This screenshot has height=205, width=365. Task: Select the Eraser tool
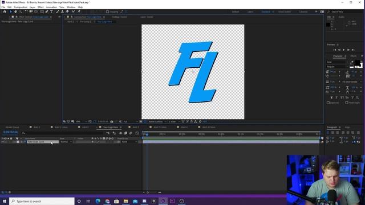click(67, 11)
